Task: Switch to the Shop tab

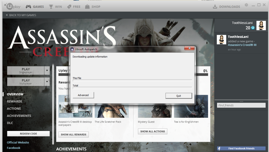Action: (93, 7)
